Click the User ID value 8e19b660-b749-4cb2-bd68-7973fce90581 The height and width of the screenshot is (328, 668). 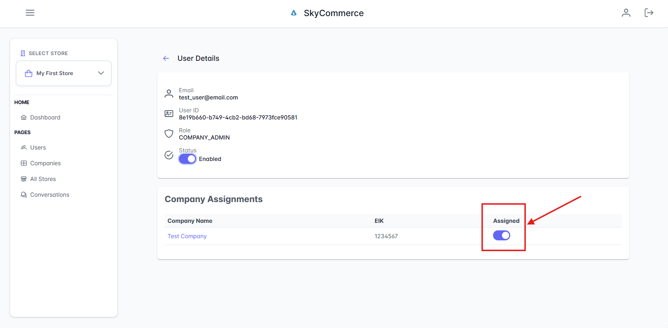tap(238, 117)
